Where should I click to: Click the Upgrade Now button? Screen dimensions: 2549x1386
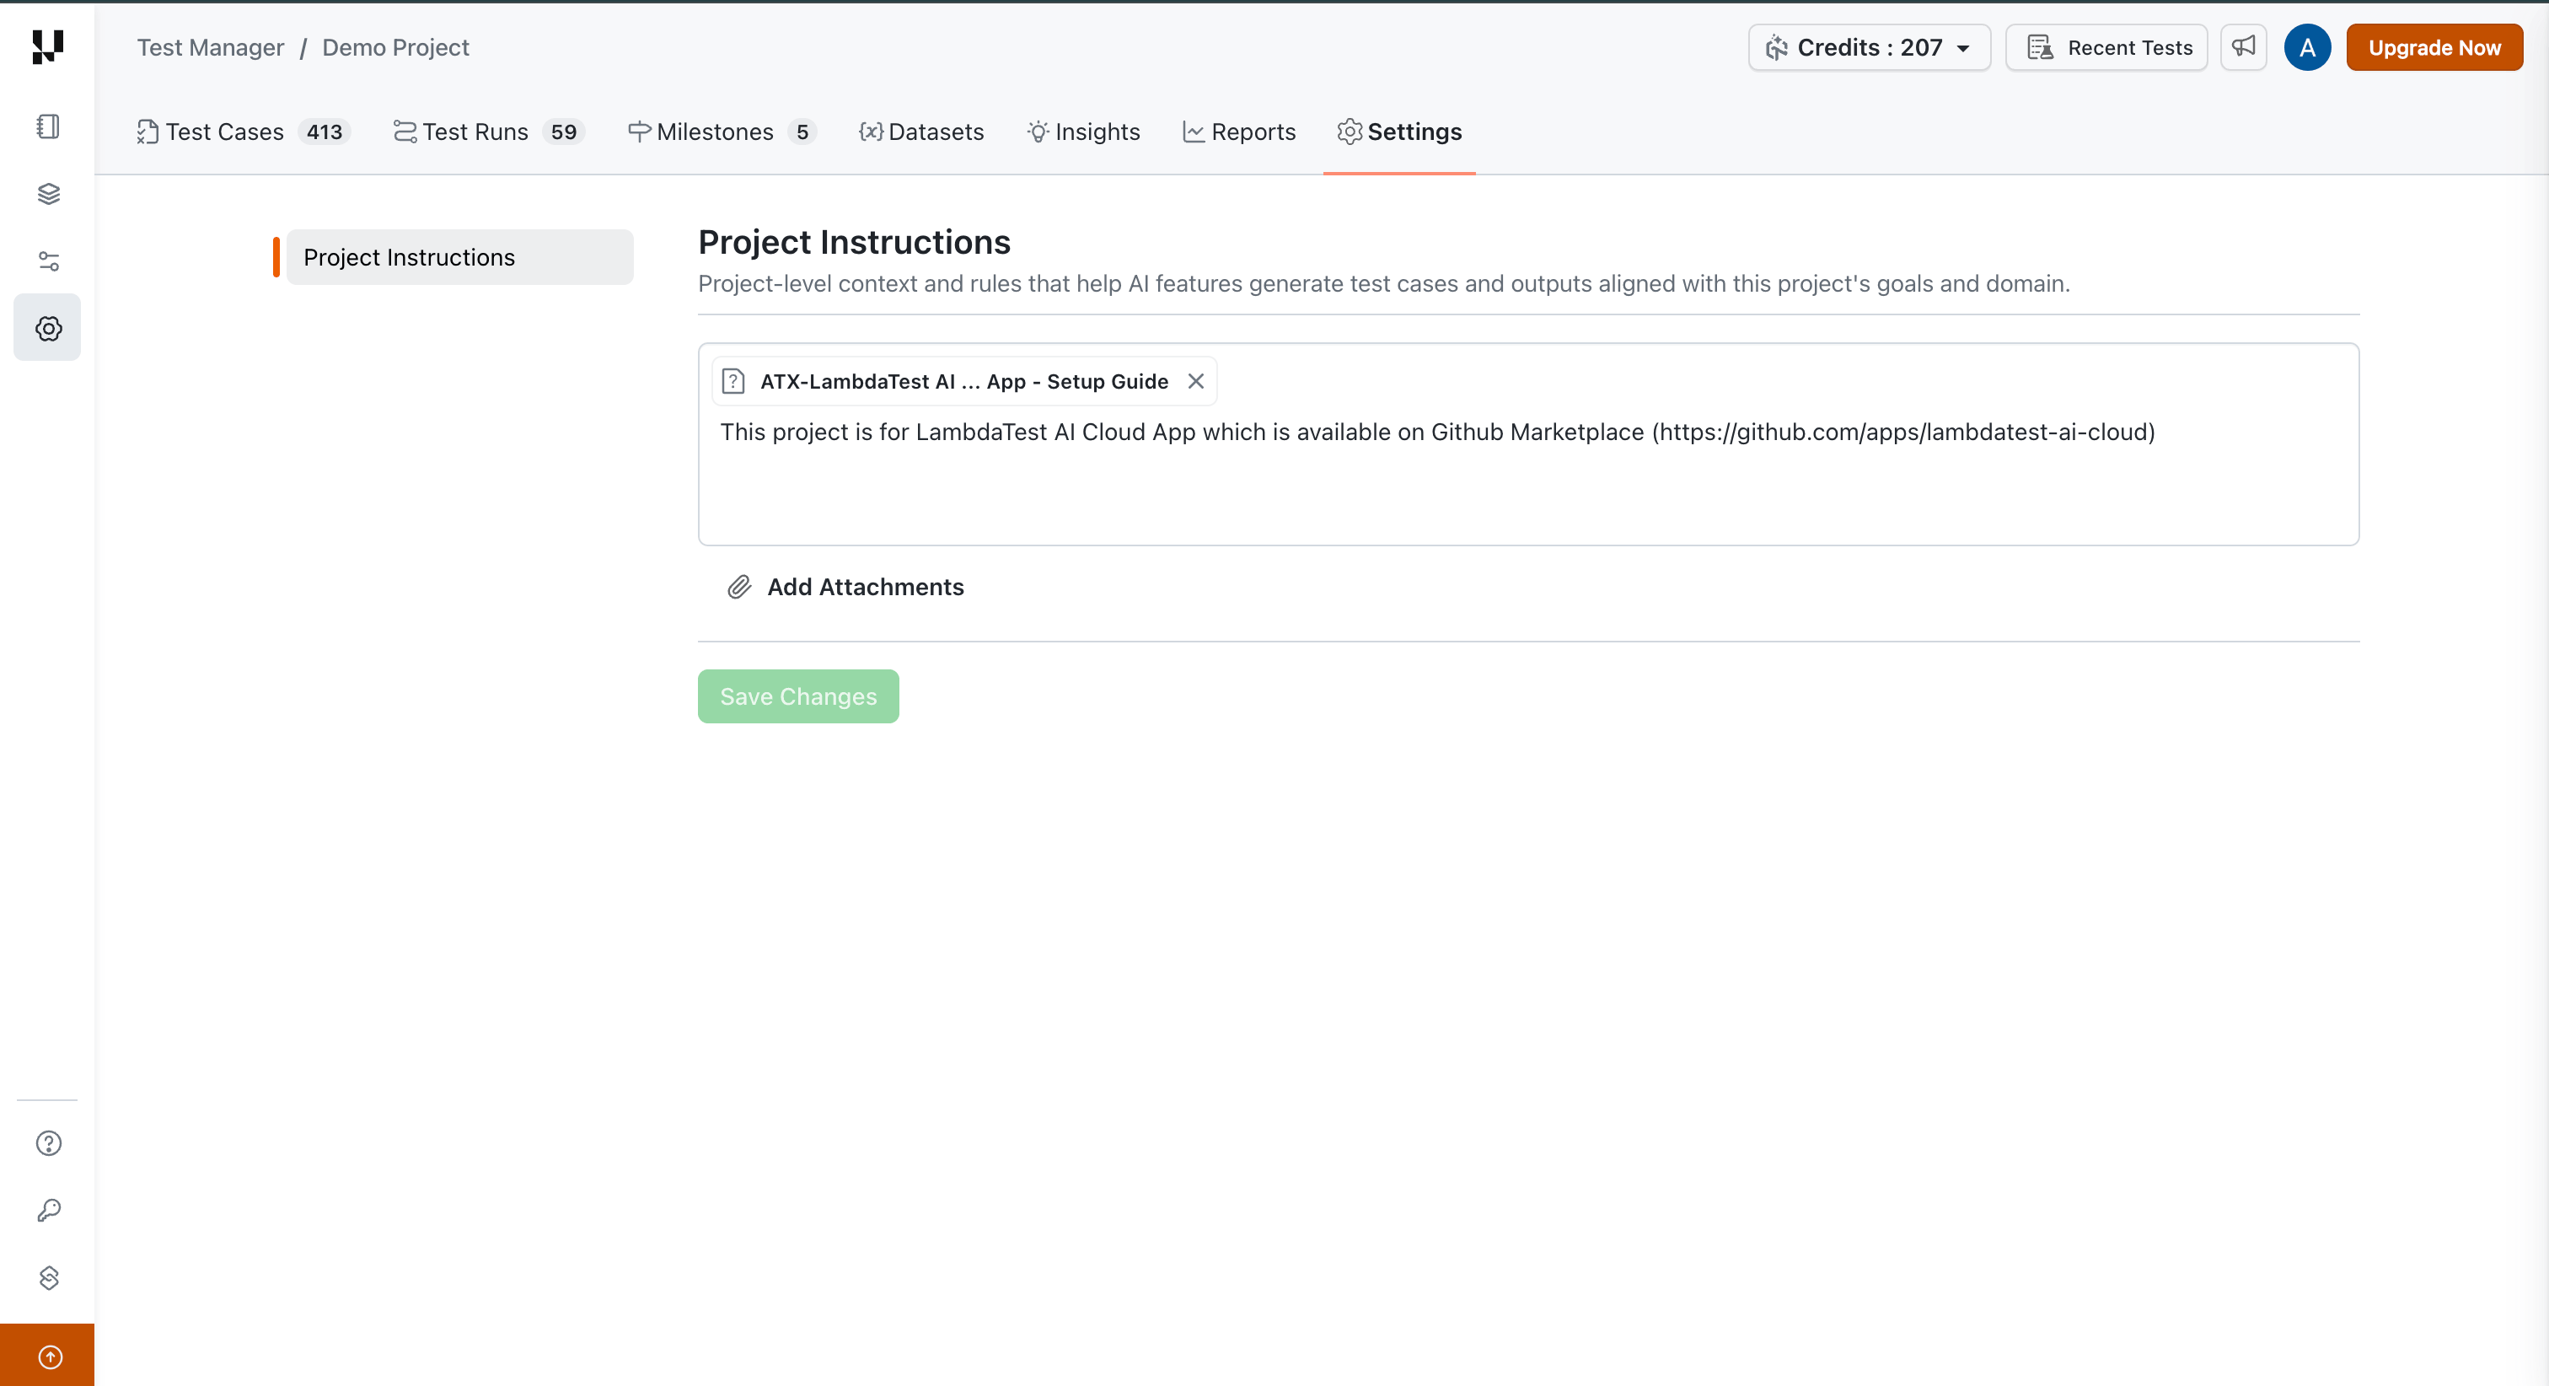[2435, 46]
